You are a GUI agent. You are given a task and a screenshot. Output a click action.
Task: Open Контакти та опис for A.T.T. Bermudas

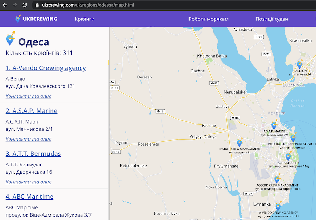click(x=28, y=182)
